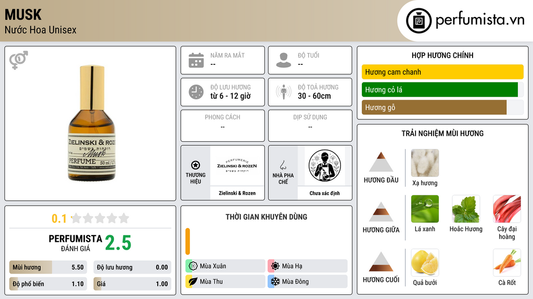Click the calendar icon for Năm ra mắt
This screenshot has height=299, width=533.
[196, 60]
